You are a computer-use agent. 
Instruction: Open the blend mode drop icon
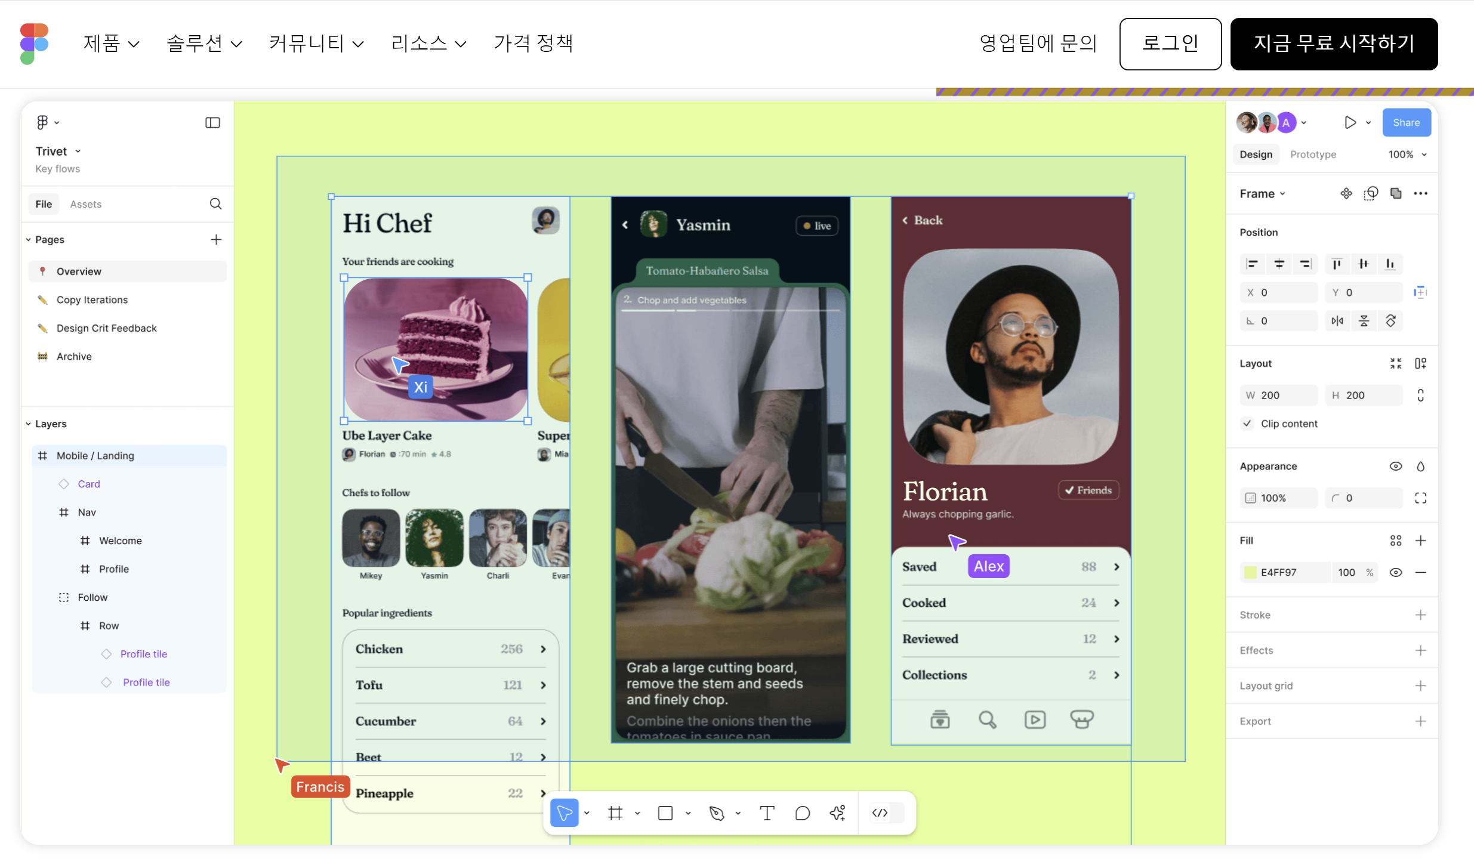click(1421, 466)
